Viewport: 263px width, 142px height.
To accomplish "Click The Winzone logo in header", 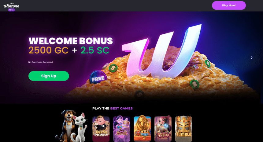I will tap(11, 5).
